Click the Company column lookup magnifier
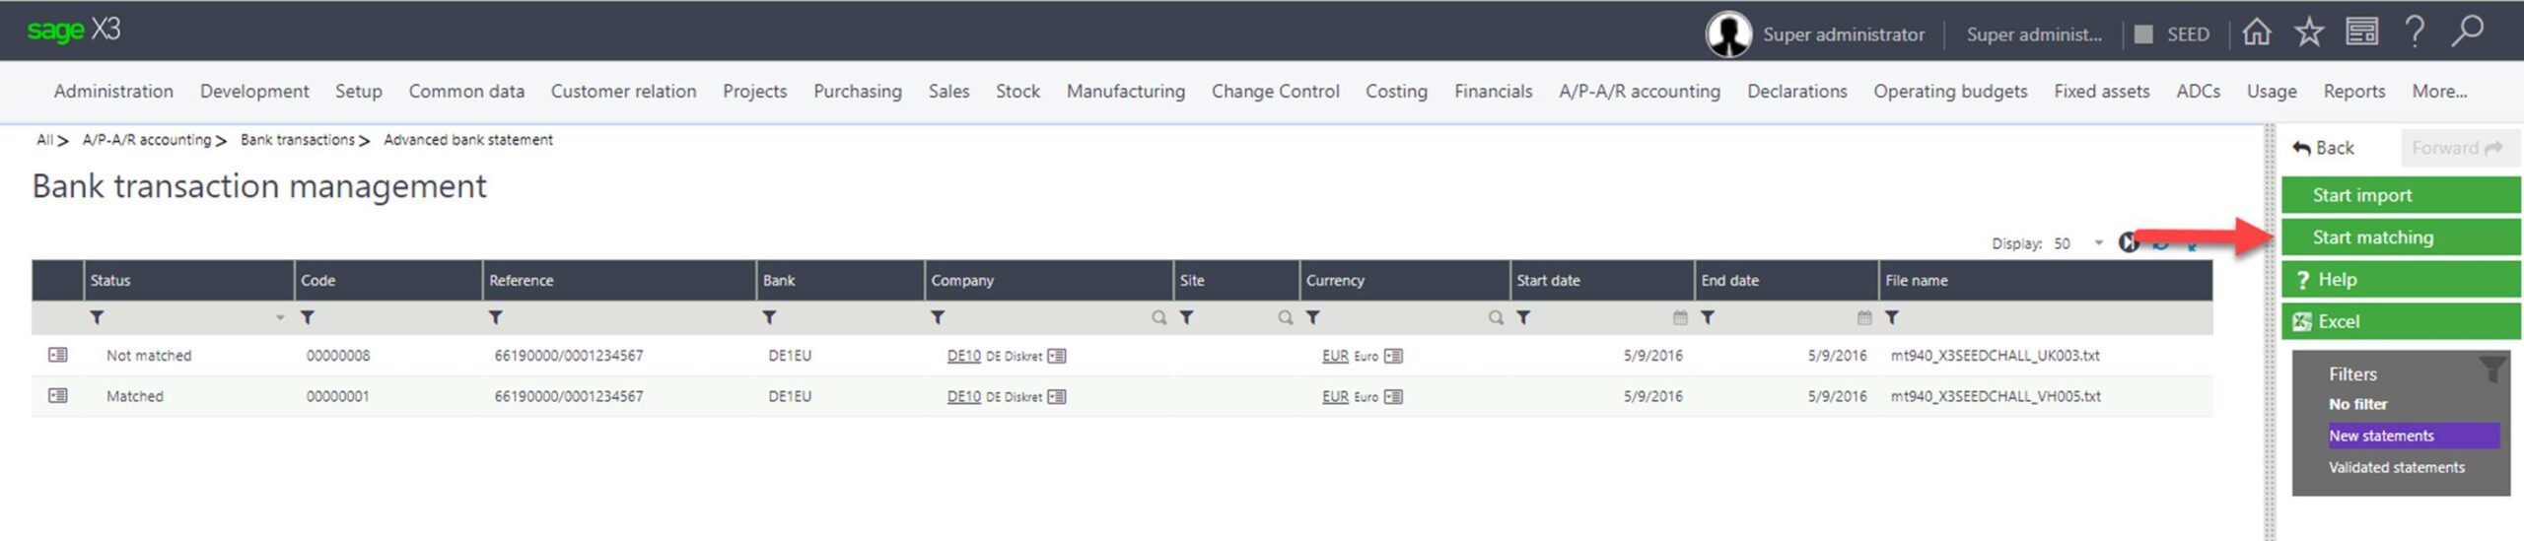The width and height of the screenshot is (2524, 541). point(1158,317)
